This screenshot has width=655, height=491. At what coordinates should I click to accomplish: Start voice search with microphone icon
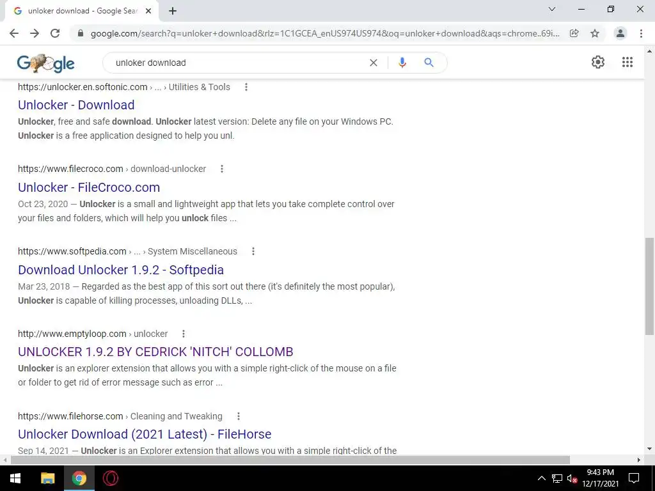[402, 63]
